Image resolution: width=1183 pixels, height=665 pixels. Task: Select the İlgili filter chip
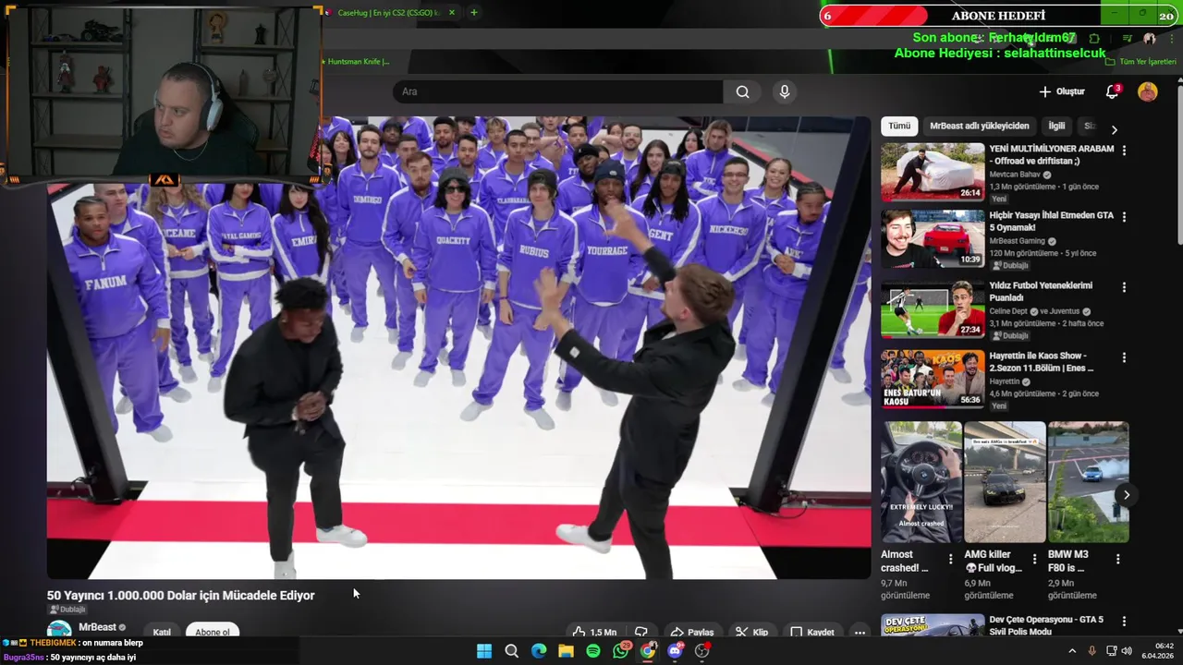[1056, 126]
